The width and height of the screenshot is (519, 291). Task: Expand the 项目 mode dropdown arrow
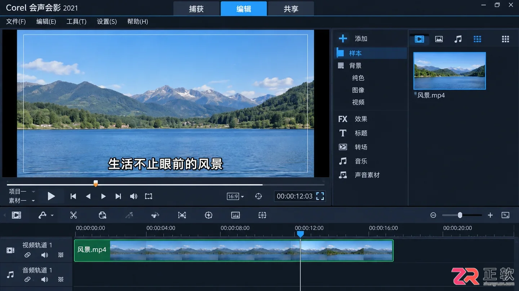(x=33, y=191)
